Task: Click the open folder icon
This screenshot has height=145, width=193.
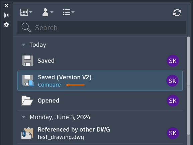Action: pyautogui.click(x=27, y=100)
